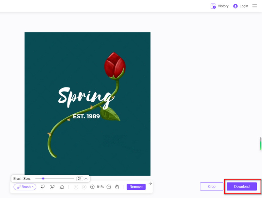This screenshot has width=262, height=198.
Task: Click the Spring poster image
Action: pos(87,104)
